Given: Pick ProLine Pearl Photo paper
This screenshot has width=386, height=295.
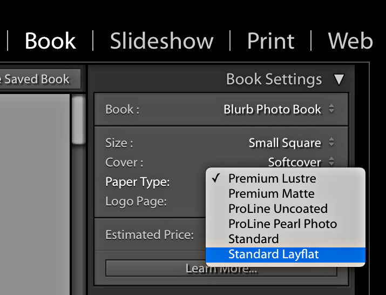Looking at the screenshot, I should [x=282, y=224].
